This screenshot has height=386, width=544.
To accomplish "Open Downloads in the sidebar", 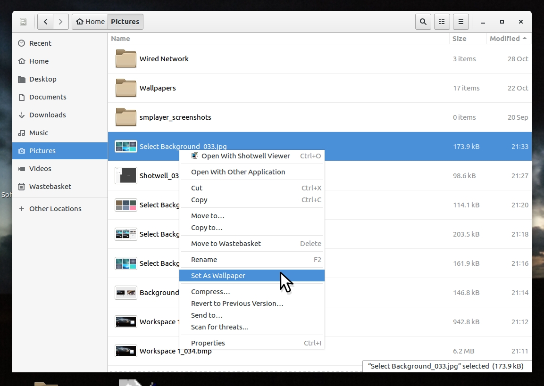I will [47, 115].
